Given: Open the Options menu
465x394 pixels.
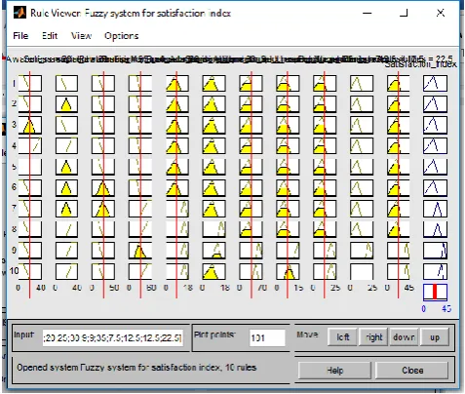Looking at the screenshot, I should pos(121,36).
